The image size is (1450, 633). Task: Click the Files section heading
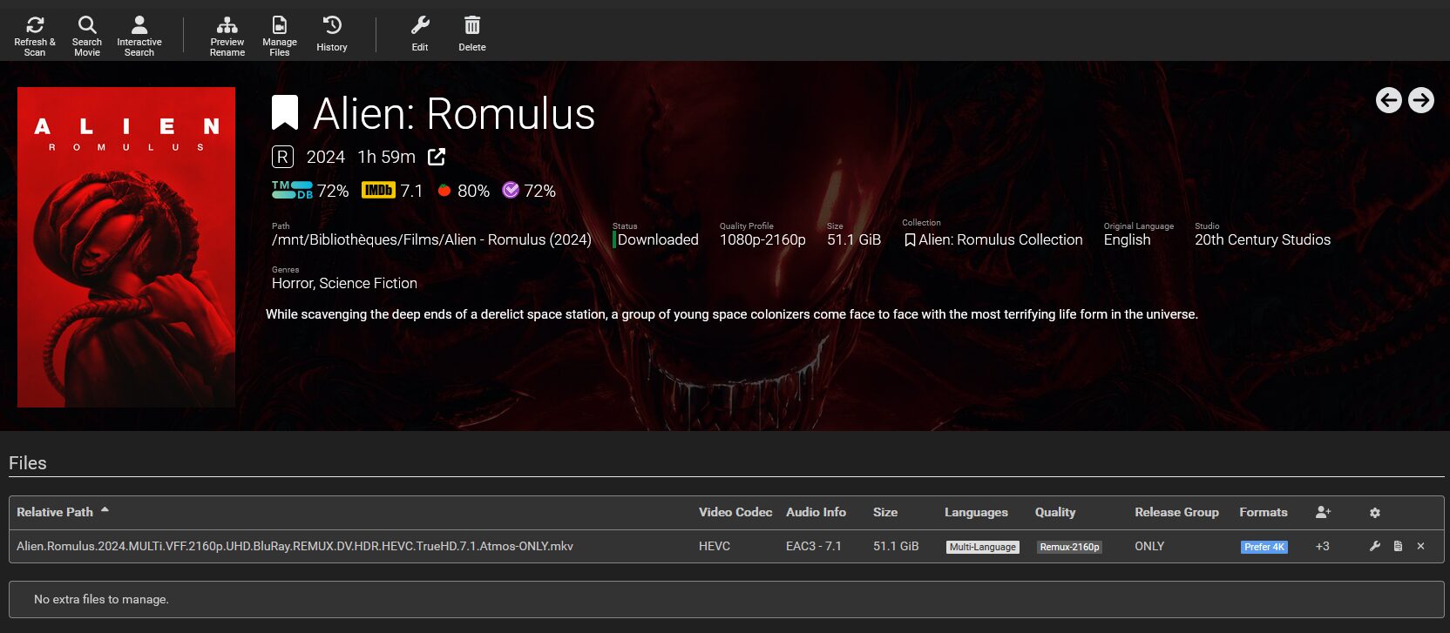pyautogui.click(x=28, y=463)
